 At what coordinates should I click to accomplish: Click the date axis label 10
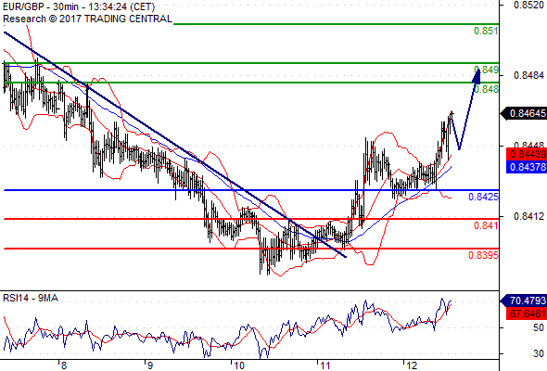(239, 365)
